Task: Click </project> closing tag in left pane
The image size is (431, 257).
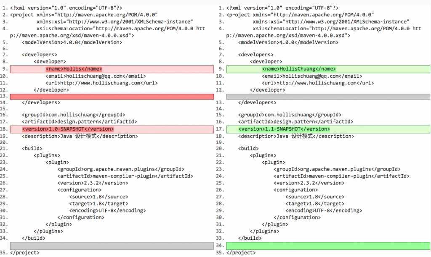Action: pyautogui.click(x=25, y=253)
